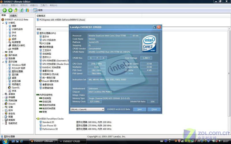Select 视频模式 video modes entry
Viewport: 231px width, 144px height.
16,84
